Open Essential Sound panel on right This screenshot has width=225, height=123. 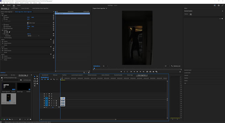tap(188, 70)
